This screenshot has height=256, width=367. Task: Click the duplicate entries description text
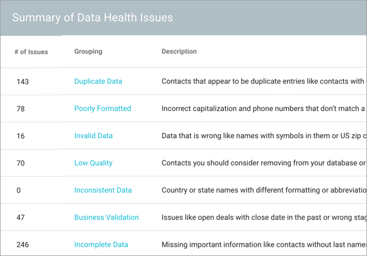pyautogui.click(x=262, y=81)
